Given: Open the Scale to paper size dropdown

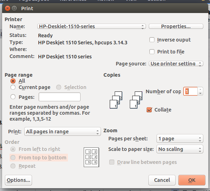Looking at the screenshot, I should [180, 149].
